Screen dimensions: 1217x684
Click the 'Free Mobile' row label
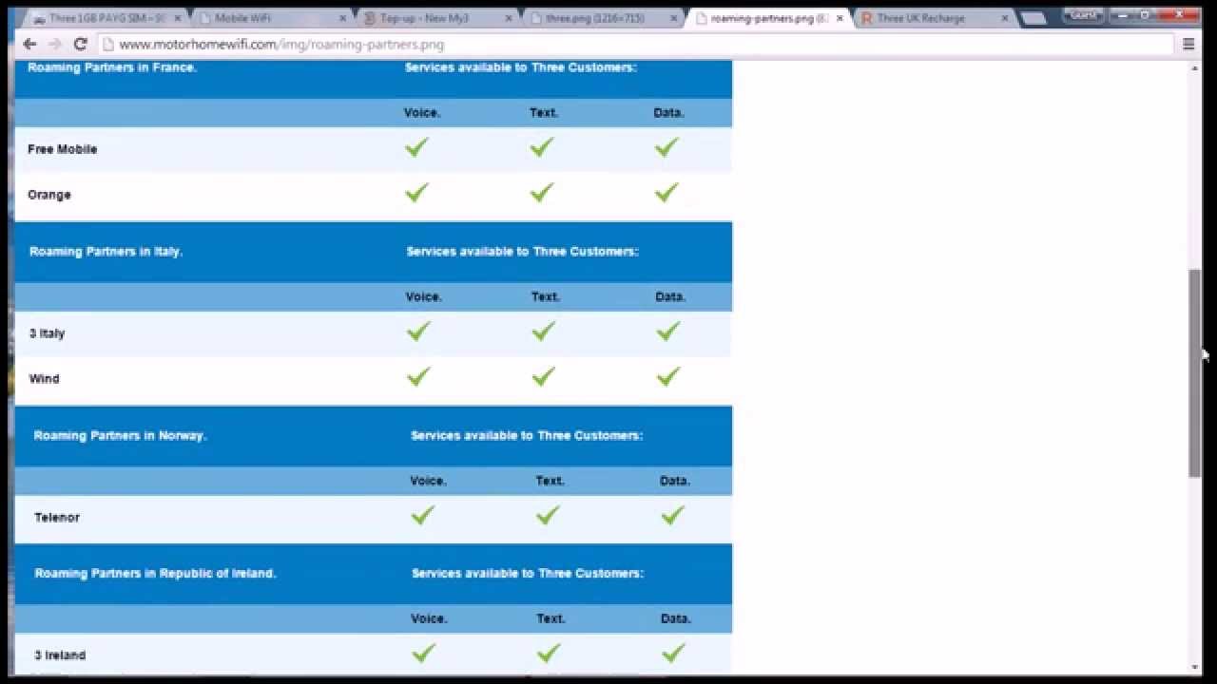click(x=62, y=149)
